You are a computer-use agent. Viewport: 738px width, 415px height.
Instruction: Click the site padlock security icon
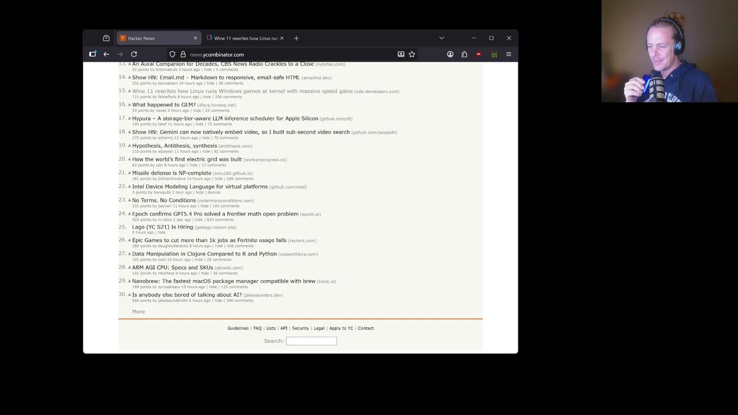(183, 54)
